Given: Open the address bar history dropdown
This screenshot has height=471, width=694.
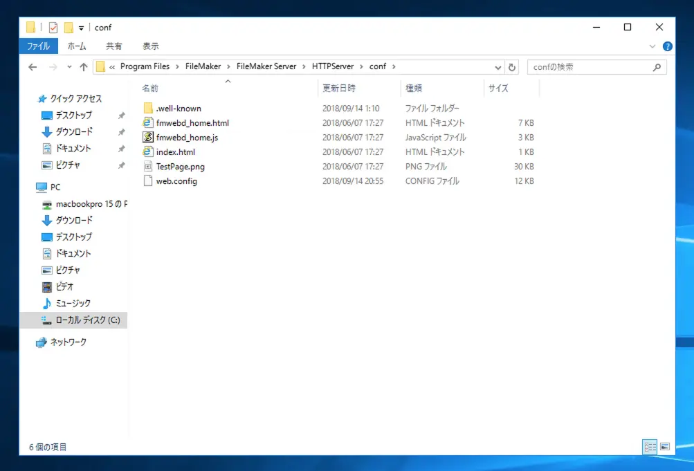Looking at the screenshot, I should [497, 66].
